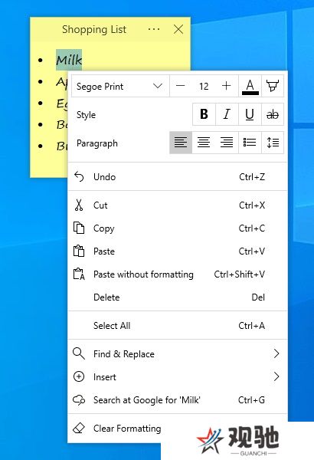Viewport: 314px width, 460px height.
Task: Align paragraph text to the right
Action: tap(227, 143)
